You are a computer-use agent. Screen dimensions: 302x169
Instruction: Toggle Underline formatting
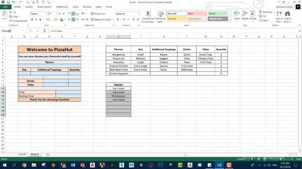(x=40, y=20)
